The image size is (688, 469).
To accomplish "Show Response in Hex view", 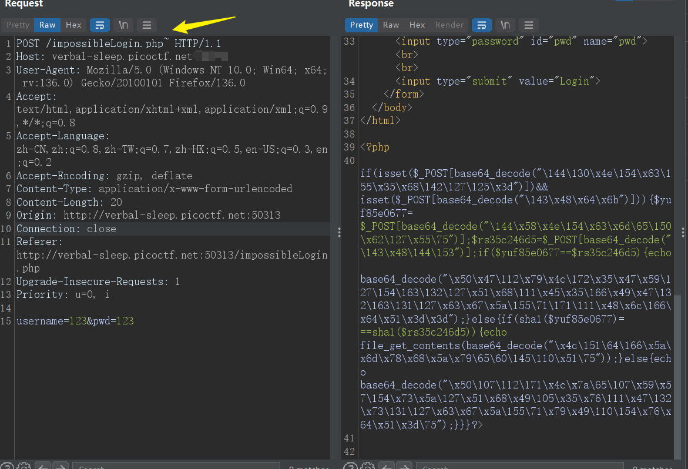I will 417,25.
